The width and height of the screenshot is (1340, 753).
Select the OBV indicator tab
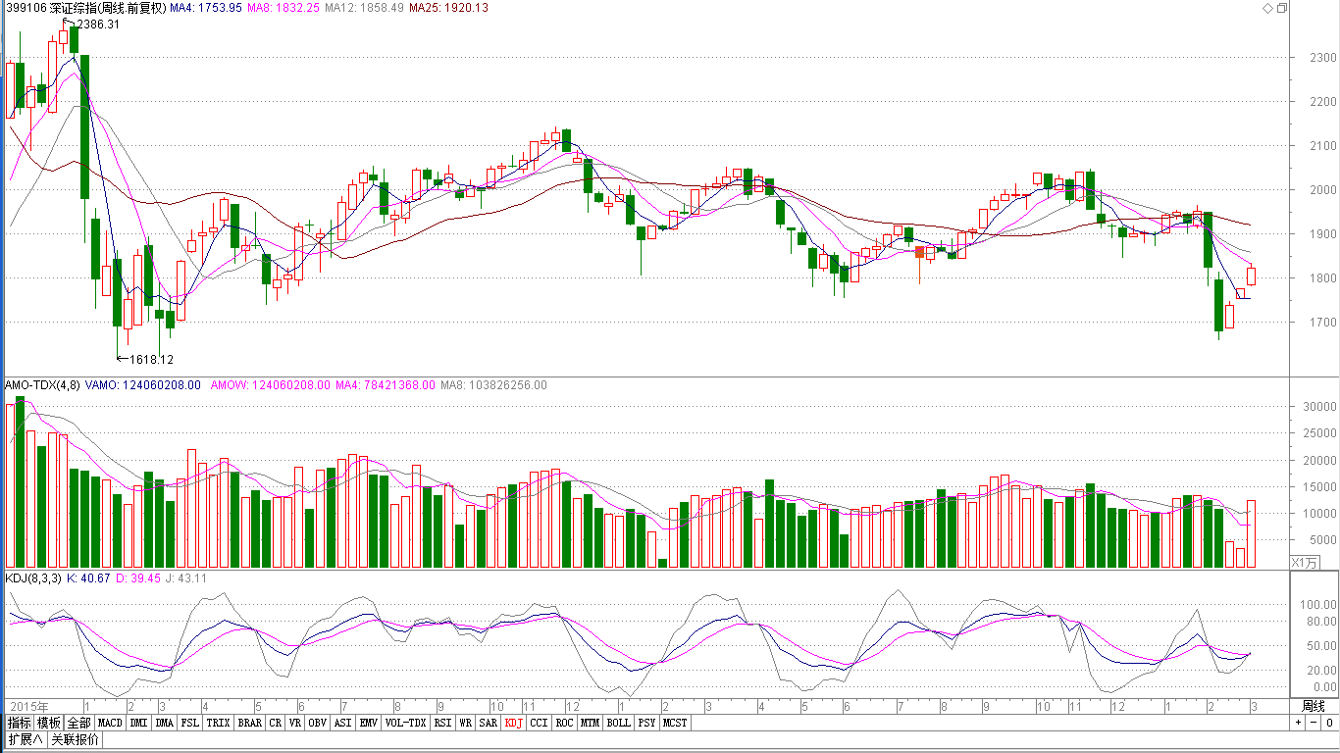point(317,723)
